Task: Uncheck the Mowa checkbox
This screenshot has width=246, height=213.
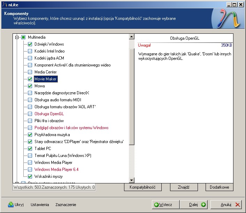Action: [30, 86]
